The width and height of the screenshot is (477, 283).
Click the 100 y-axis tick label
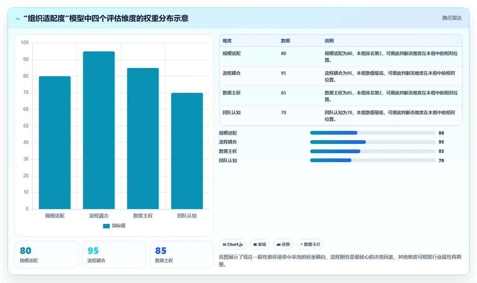click(x=25, y=43)
